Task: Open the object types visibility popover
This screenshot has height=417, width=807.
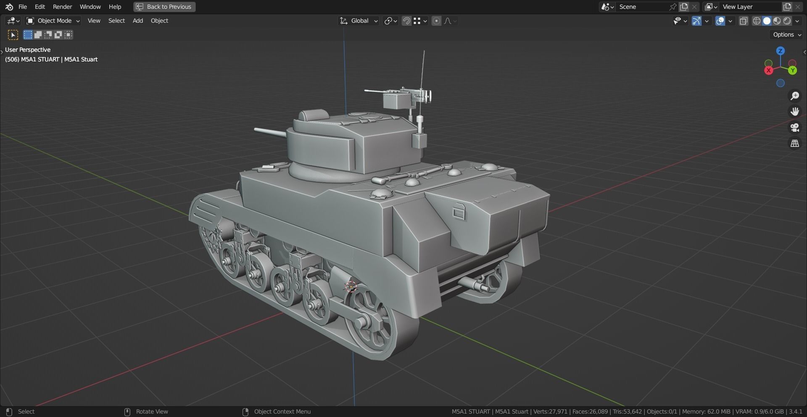Action: point(680,21)
